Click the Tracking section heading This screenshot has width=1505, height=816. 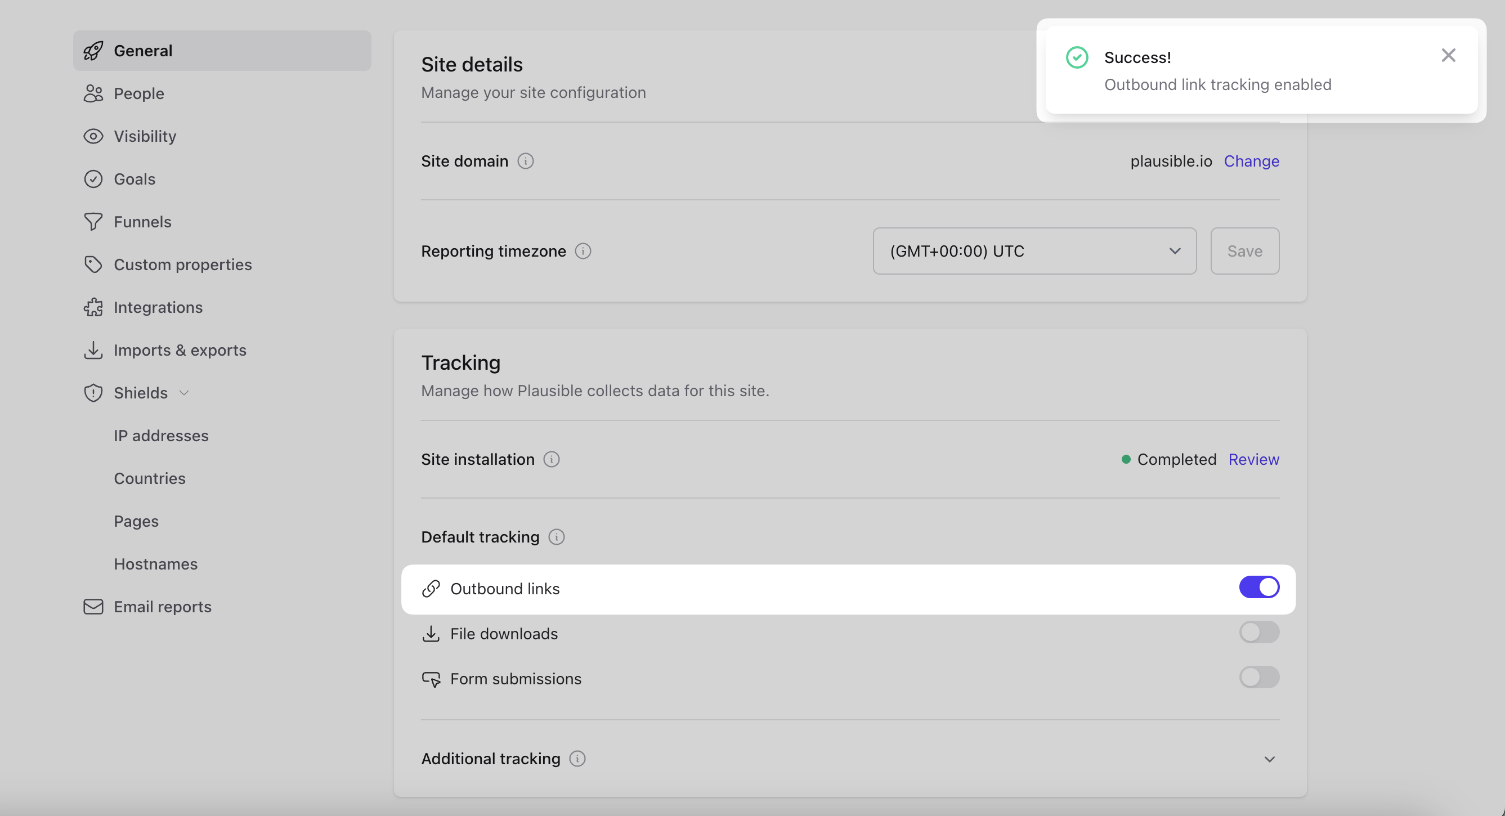(x=460, y=363)
